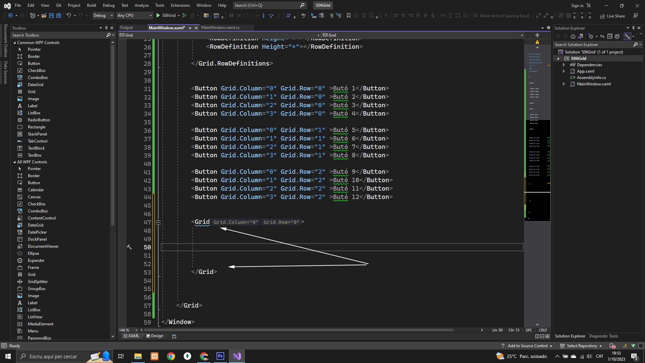This screenshot has height=363, width=645.
Task: Toggle the Solution Explorer tree view button
Action: pos(627,36)
